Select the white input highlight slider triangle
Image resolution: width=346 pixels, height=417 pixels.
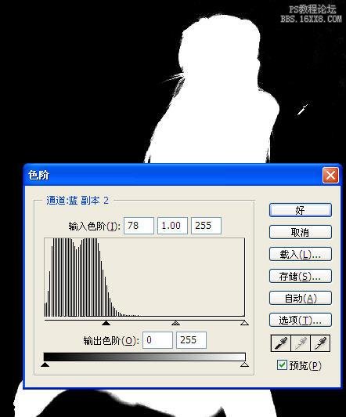click(x=244, y=323)
